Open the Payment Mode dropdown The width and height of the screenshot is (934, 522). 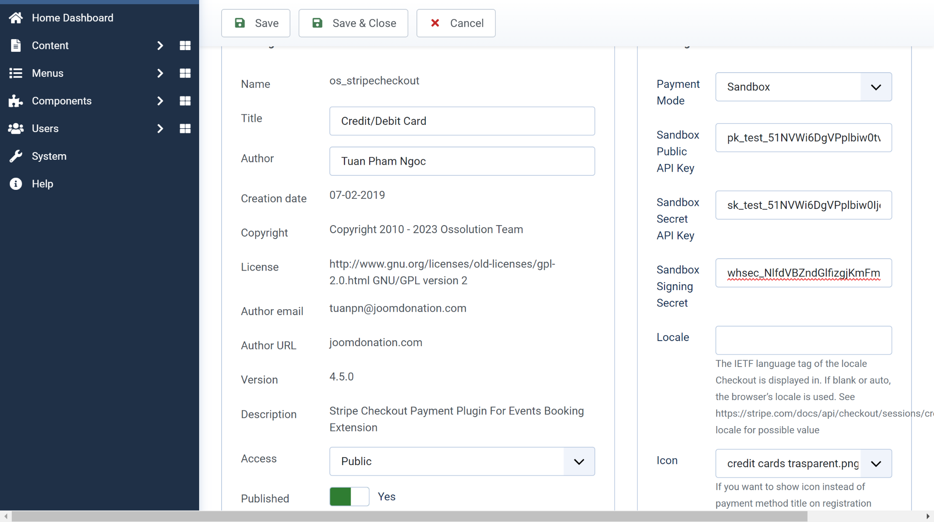coord(803,87)
